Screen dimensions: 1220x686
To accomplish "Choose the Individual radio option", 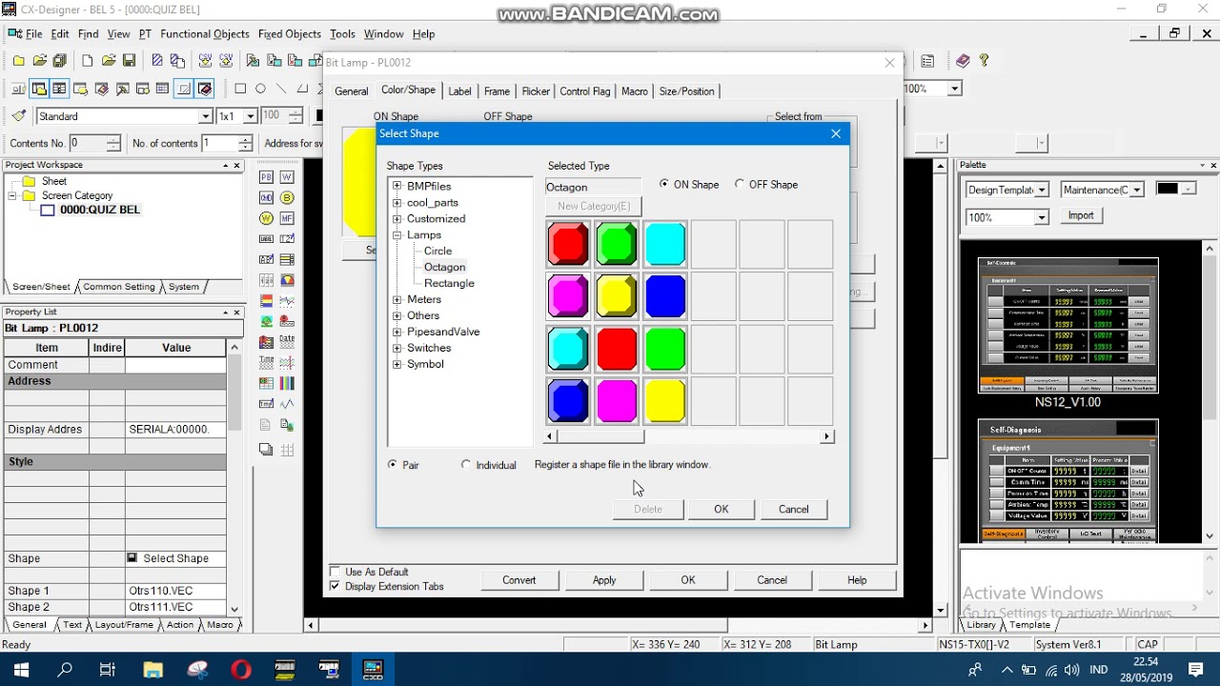I will 465,465.
